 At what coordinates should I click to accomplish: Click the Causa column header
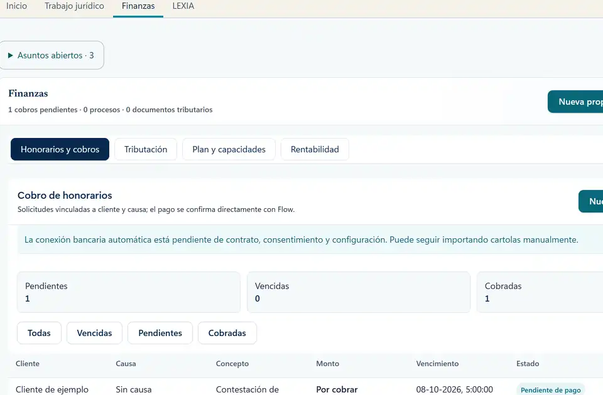click(126, 364)
